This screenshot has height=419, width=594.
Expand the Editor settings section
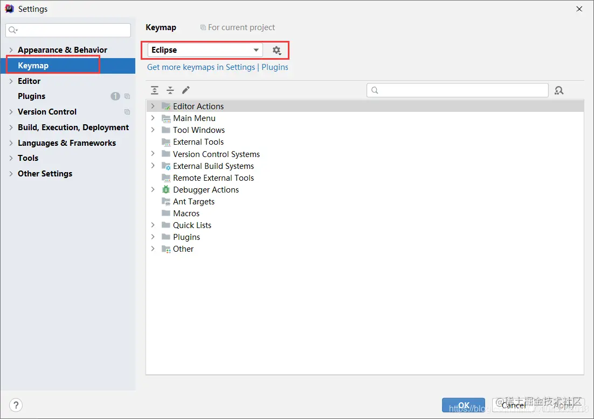tap(11, 81)
